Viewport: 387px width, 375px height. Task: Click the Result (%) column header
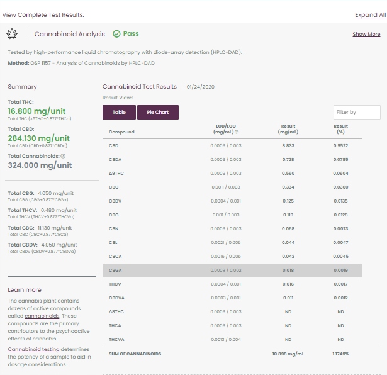pos(340,129)
